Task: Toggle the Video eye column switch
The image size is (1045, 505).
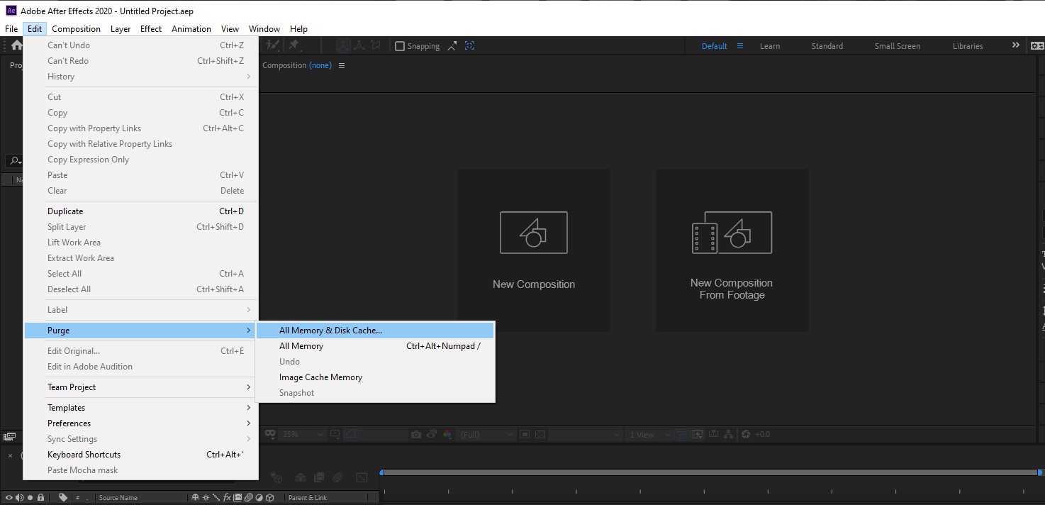Action: (9, 497)
